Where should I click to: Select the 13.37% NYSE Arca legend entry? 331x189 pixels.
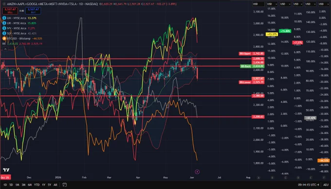[x=21, y=18]
